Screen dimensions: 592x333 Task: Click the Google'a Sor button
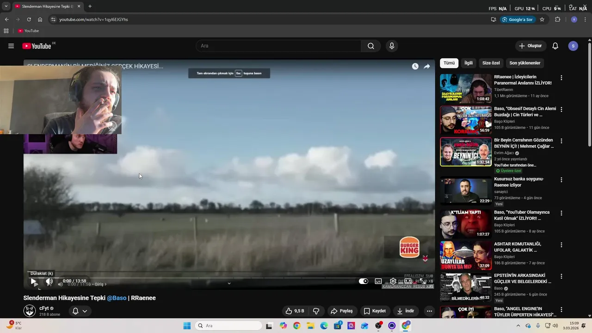click(518, 19)
